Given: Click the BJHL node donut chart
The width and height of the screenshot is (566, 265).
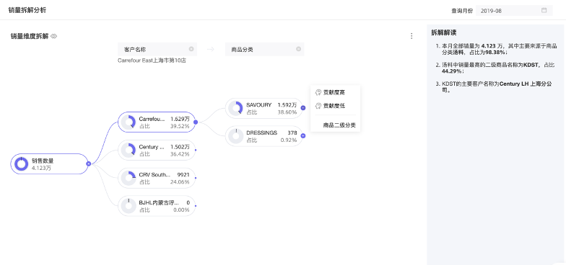Looking at the screenshot, I should 129,206.
